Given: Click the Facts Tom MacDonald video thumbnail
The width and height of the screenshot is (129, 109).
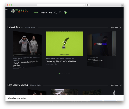Looking at the screenshot, I should pos(27,44).
